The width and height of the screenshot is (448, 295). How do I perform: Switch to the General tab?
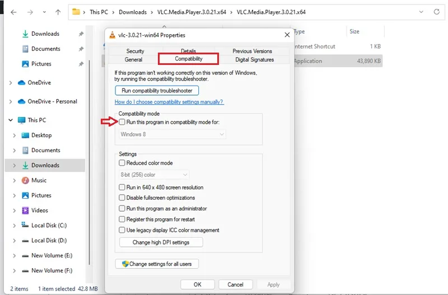tap(133, 59)
